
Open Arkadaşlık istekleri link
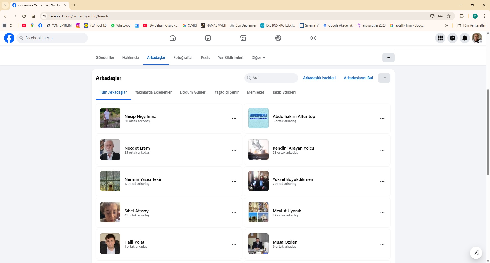pyautogui.click(x=319, y=78)
